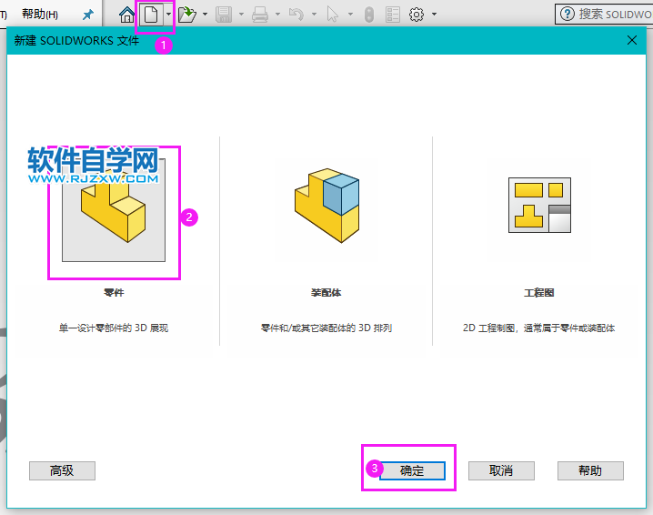Expand the Select tool dropdown arrow
Viewport: 653px width, 515px height.
pos(350,15)
